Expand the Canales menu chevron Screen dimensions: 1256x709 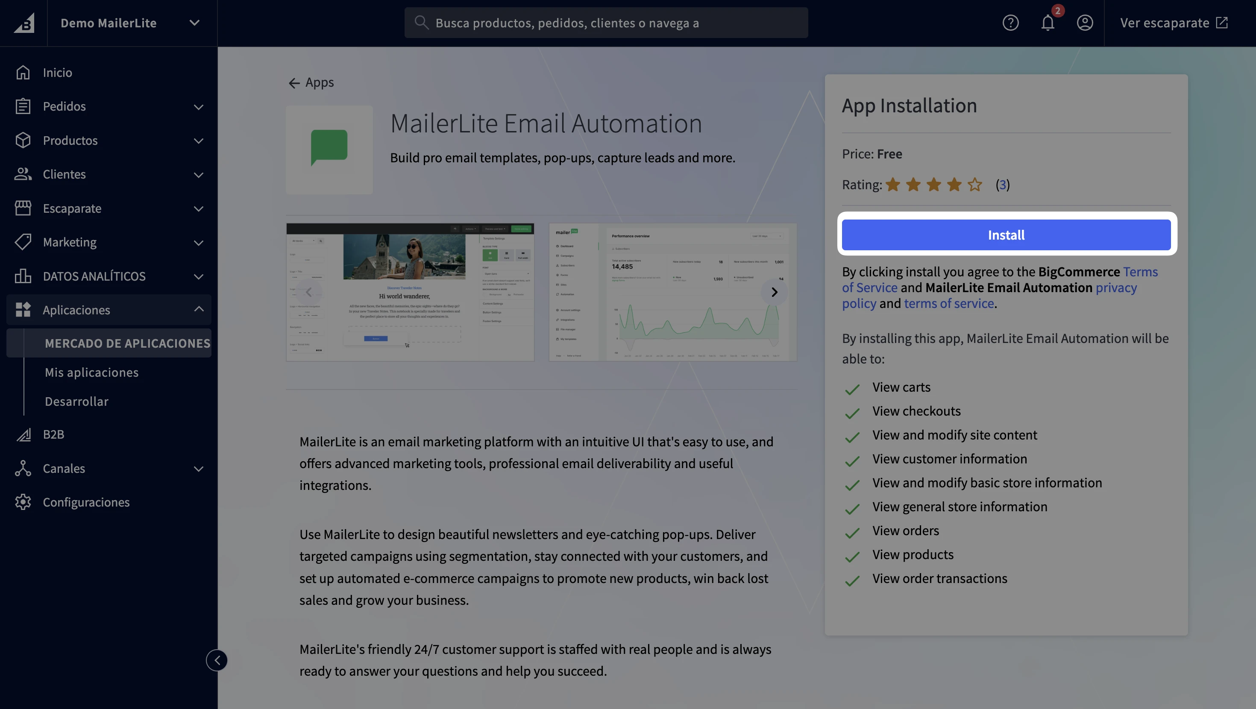[x=199, y=469]
